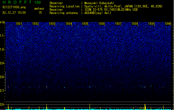Click the 0.7 kHz axis label
Image resolution: width=174 pixels, height=110 pixels.
(2, 91)
